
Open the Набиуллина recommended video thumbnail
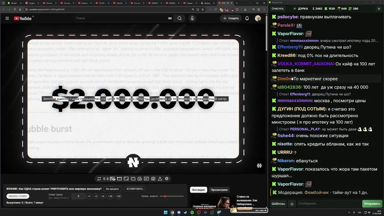pyautogui.click(x=212, y=202)
